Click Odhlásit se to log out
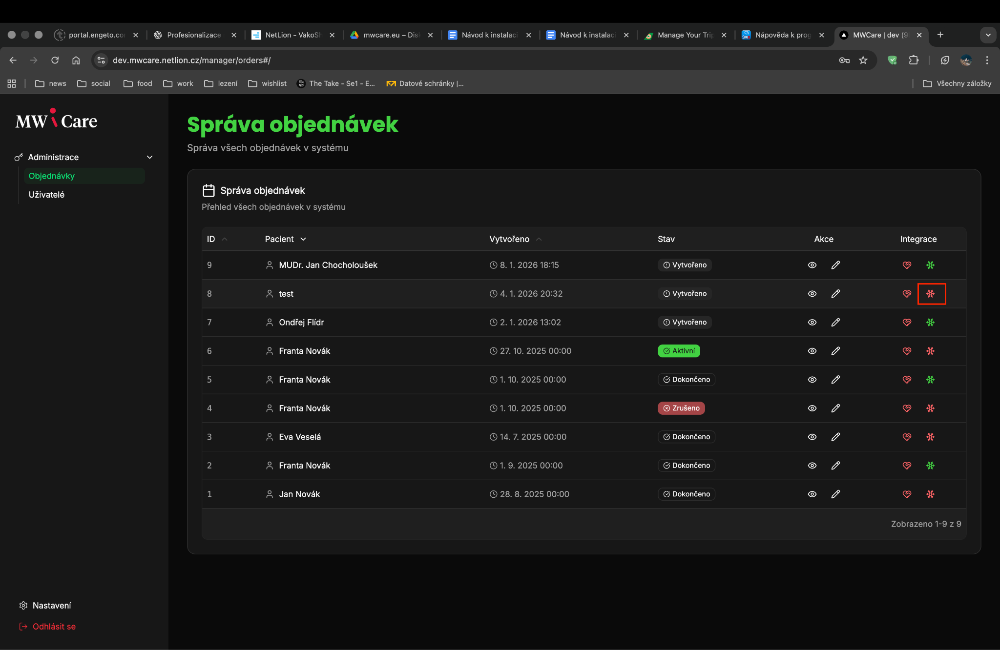Image resolution: width=1000 pixels, height=650 pixels. pos(54,627)
